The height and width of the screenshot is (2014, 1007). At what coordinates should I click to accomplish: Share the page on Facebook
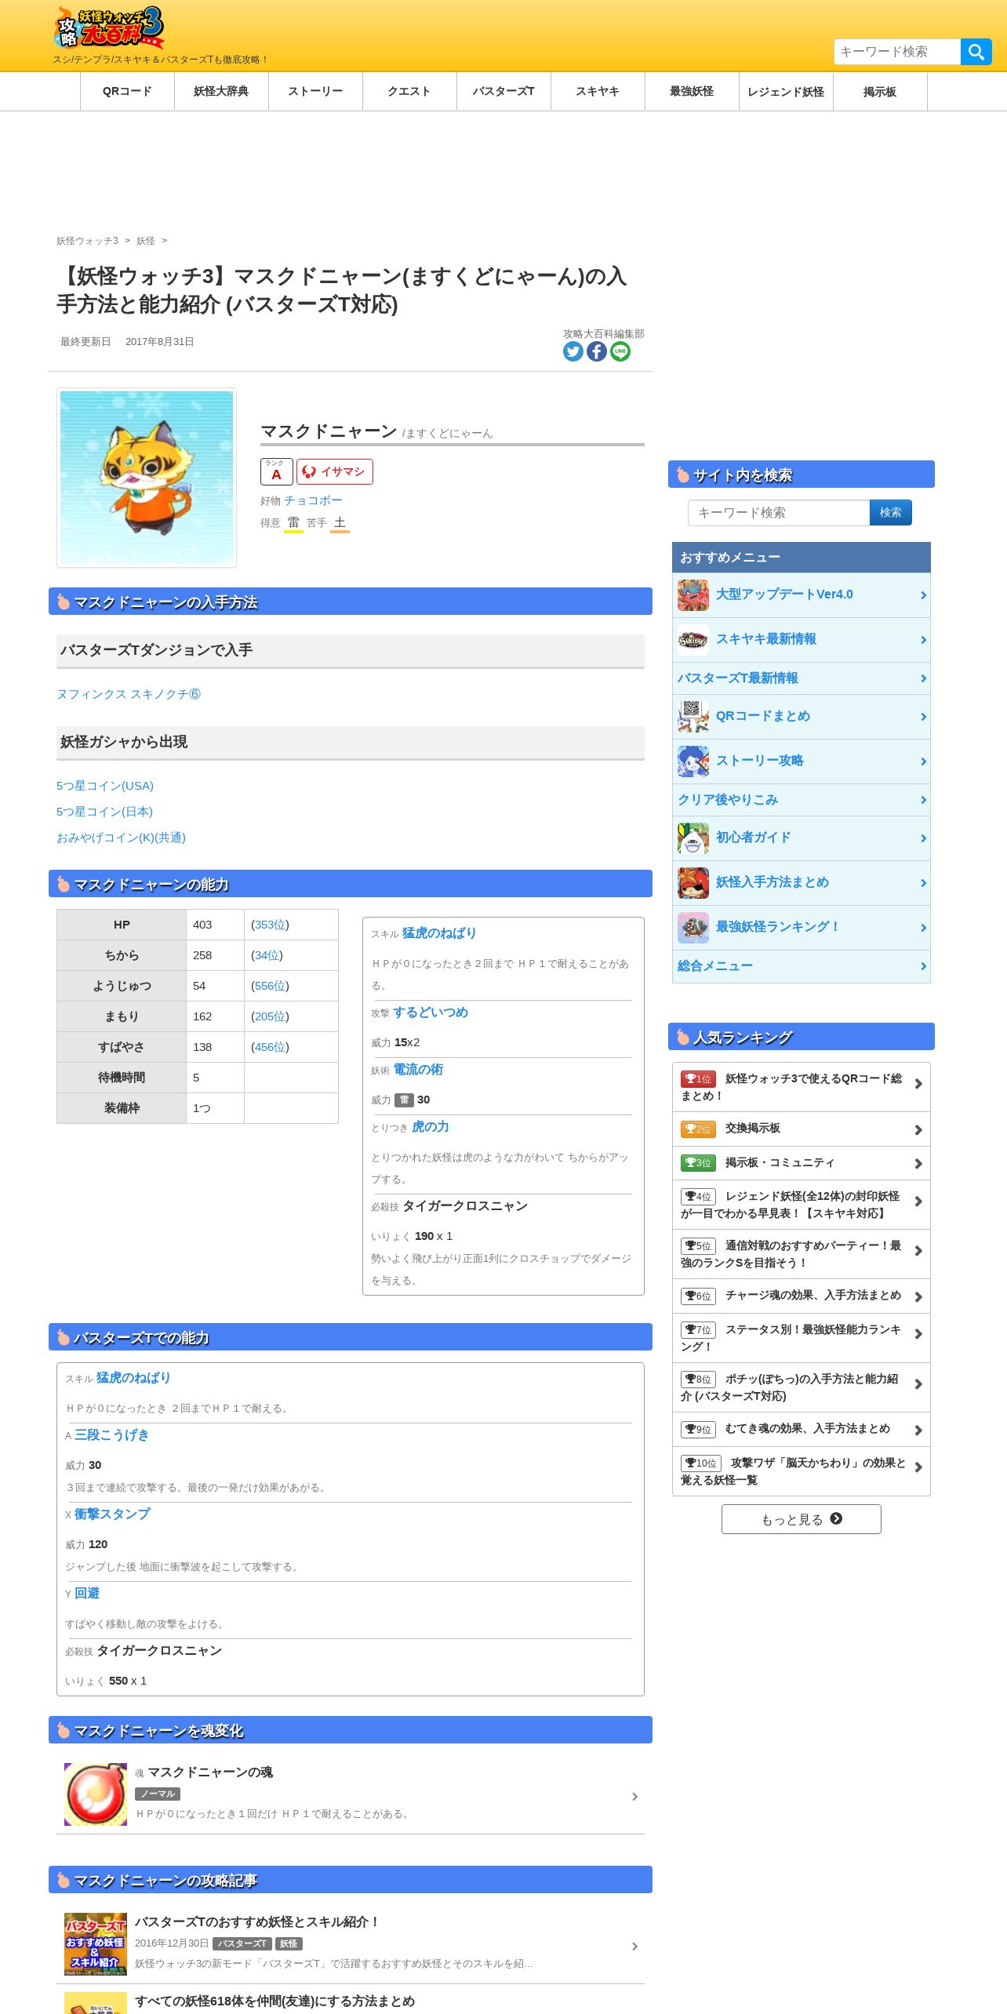(x=597, y=351)
